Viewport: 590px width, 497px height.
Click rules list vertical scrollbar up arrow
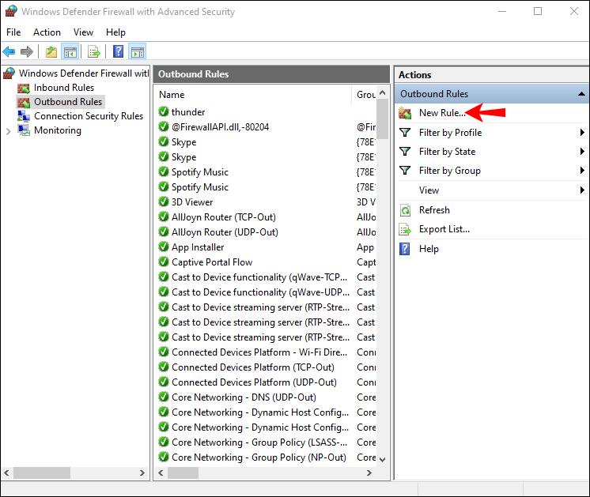coord(383,92)
